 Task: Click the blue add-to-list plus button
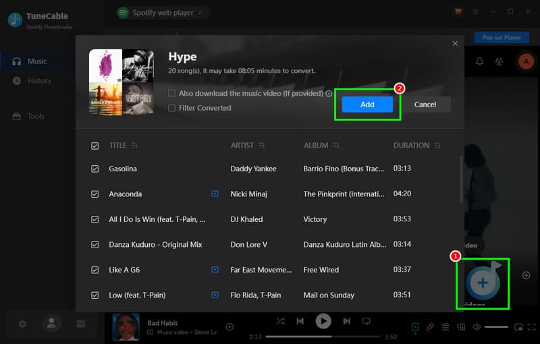click(483, 283)
